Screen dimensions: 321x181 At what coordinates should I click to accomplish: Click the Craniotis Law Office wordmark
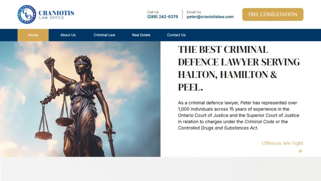[x=56, y=15]
